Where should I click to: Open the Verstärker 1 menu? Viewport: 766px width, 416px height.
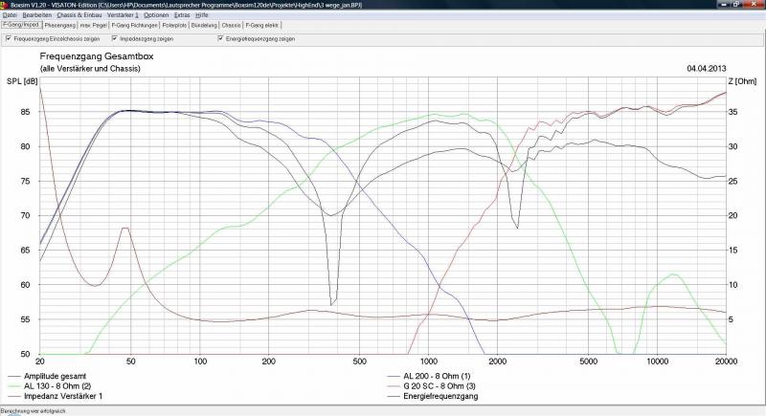click(124, 15)
